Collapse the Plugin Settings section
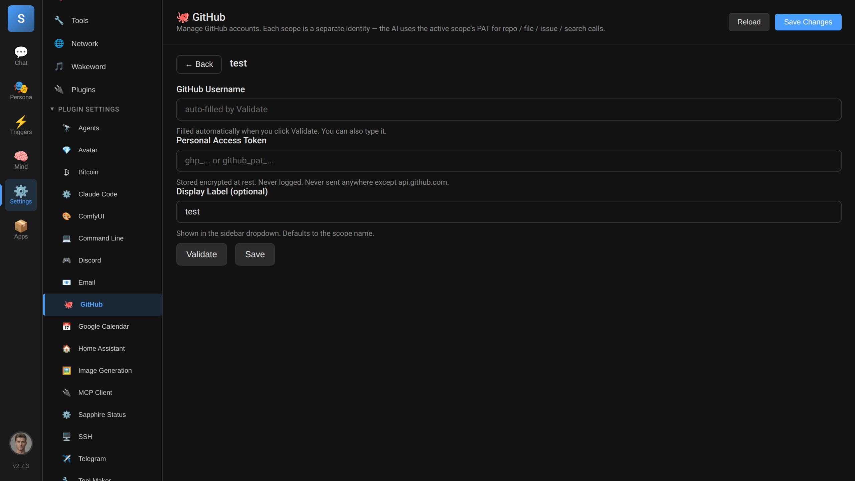 (85, 109)
